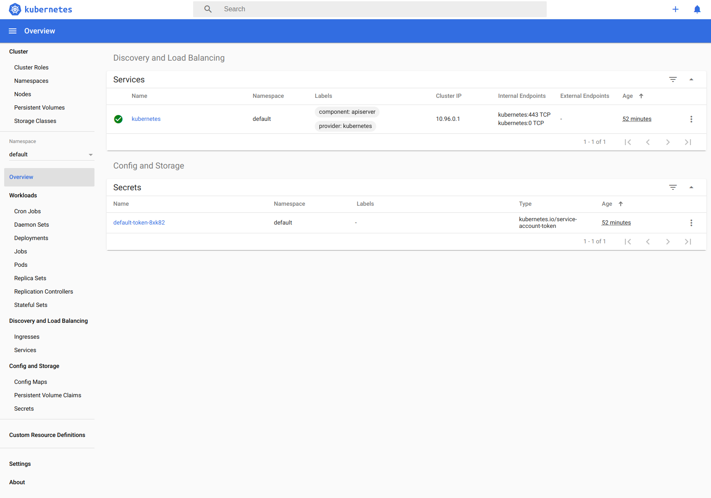This screenshot has width=711, height=498.
Task: Go to next page in Secrets pagination
Action: pos(668,242)
